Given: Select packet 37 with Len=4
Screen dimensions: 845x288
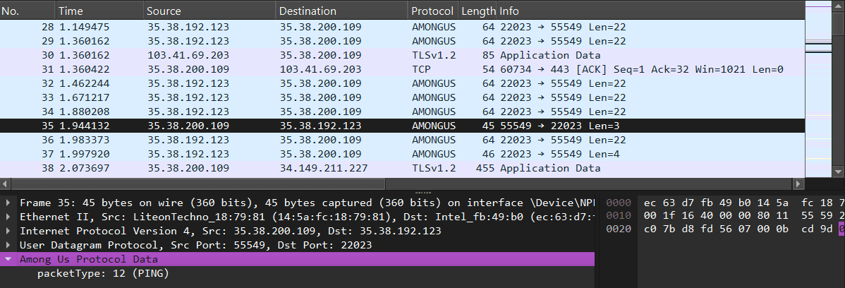Looking at the screenshot, I should [353, 154].
